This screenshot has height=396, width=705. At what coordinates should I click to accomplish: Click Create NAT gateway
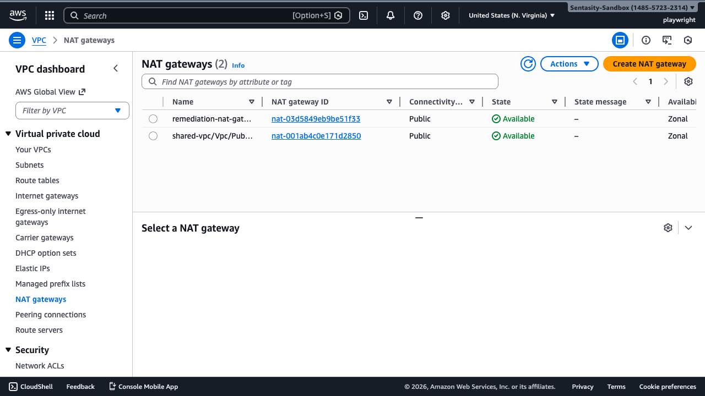point(649,64)
